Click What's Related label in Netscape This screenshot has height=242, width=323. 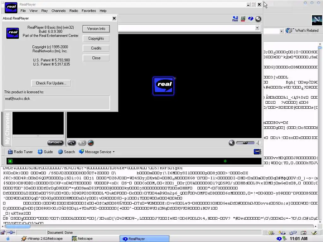tap(307, 31)
